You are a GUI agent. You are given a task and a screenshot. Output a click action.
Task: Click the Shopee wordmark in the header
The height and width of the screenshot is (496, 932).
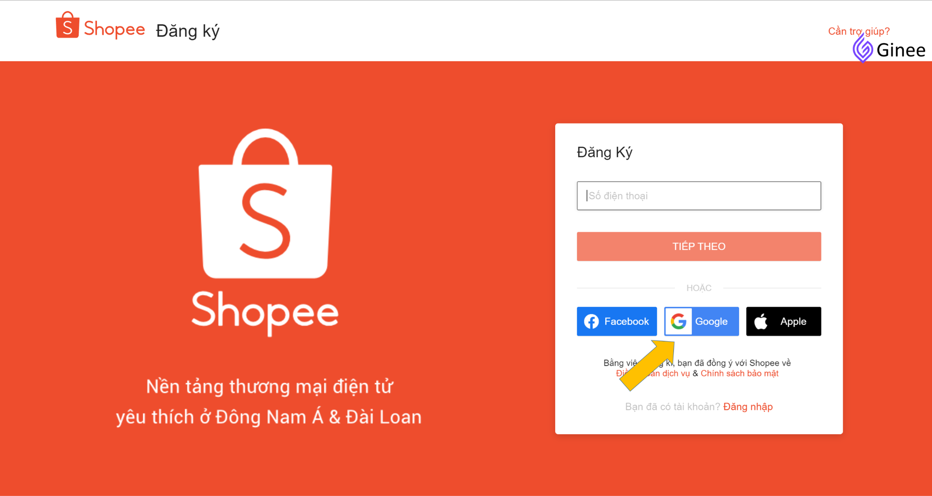[114, 29]
